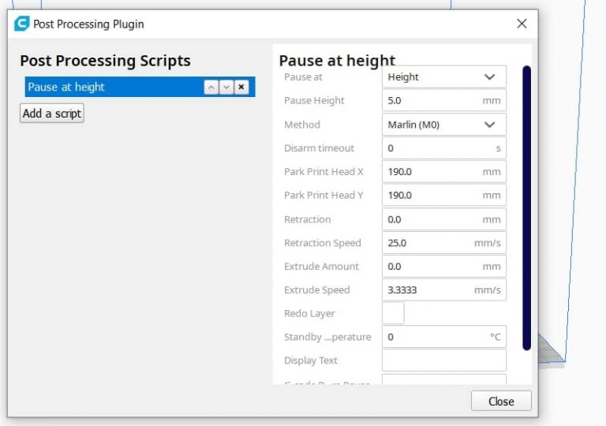Image resolution: width=606 pixels, height=426 pixels.
Task: Edit the Pause Height value field
Action: tap(432, 101)
